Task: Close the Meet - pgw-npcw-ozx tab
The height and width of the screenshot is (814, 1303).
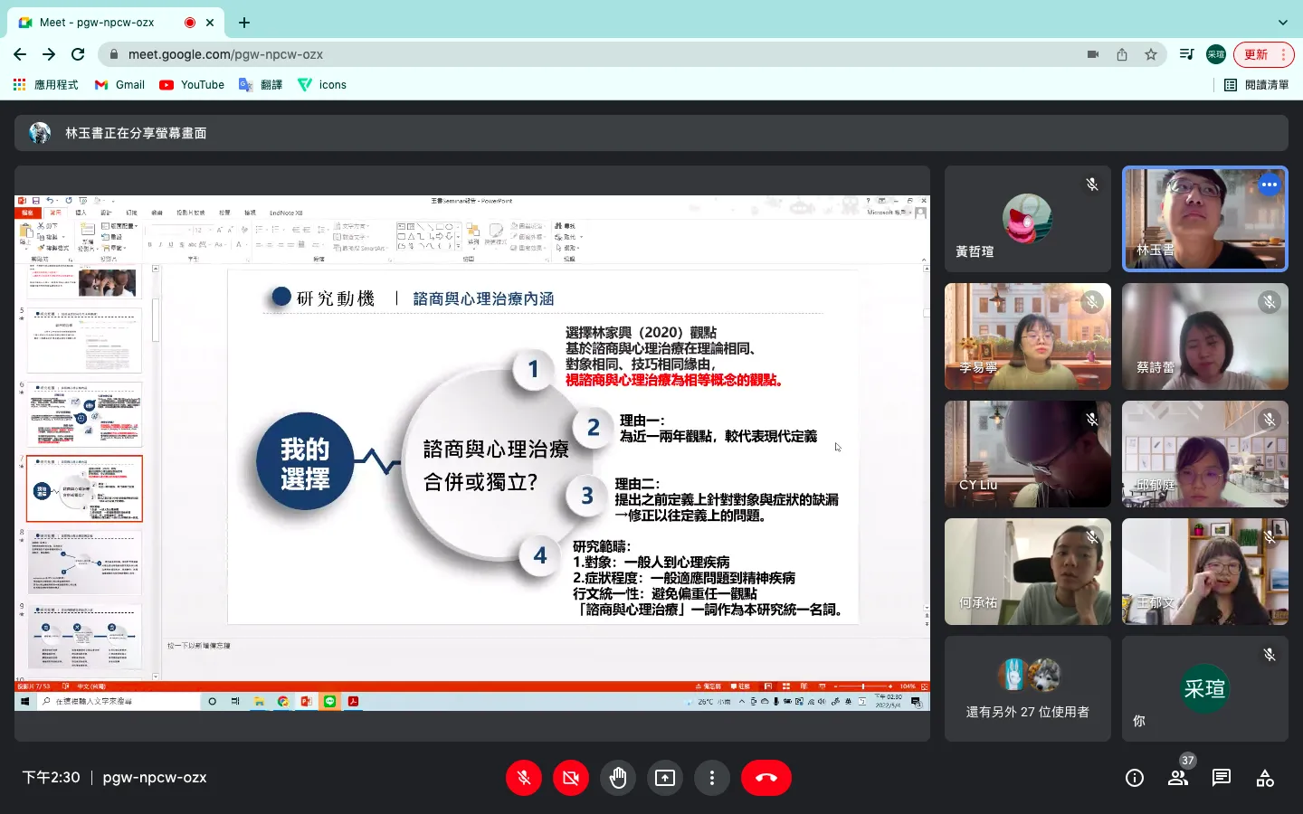Action: [211, 23]
